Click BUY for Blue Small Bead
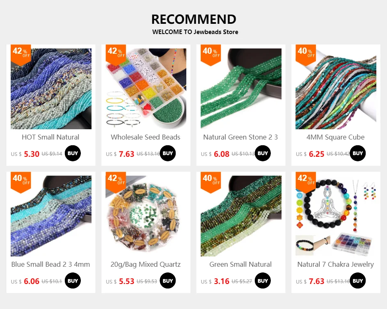 pyautogui.click(x=73, y=281)
